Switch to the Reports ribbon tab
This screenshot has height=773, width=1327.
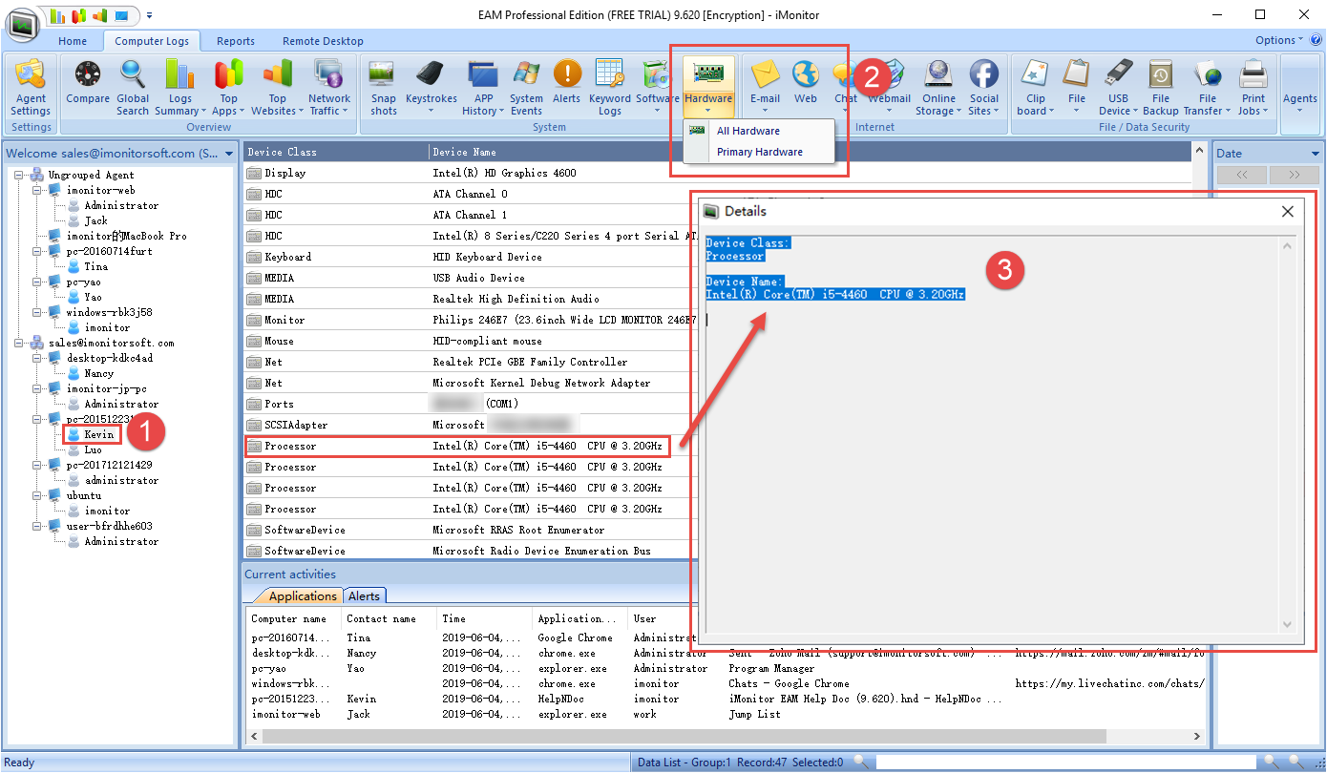coord(236,41)
